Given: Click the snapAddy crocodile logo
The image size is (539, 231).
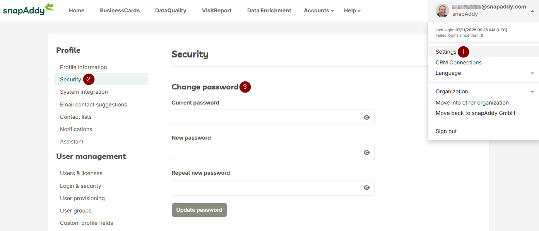Looking at the screenshot, I should coord(28,10).
